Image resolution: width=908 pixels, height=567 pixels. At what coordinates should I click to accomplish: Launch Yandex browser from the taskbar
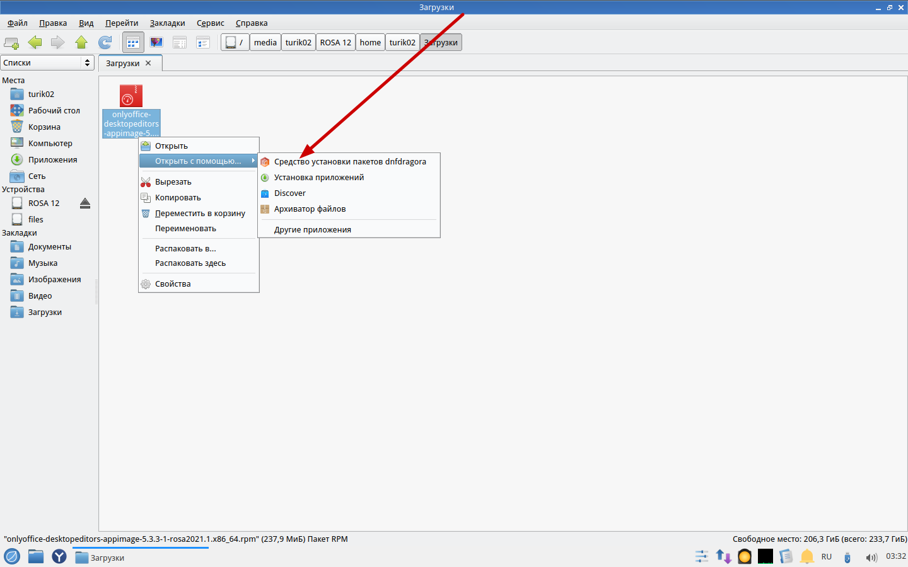pyautogui.click(x=59, y=556)
